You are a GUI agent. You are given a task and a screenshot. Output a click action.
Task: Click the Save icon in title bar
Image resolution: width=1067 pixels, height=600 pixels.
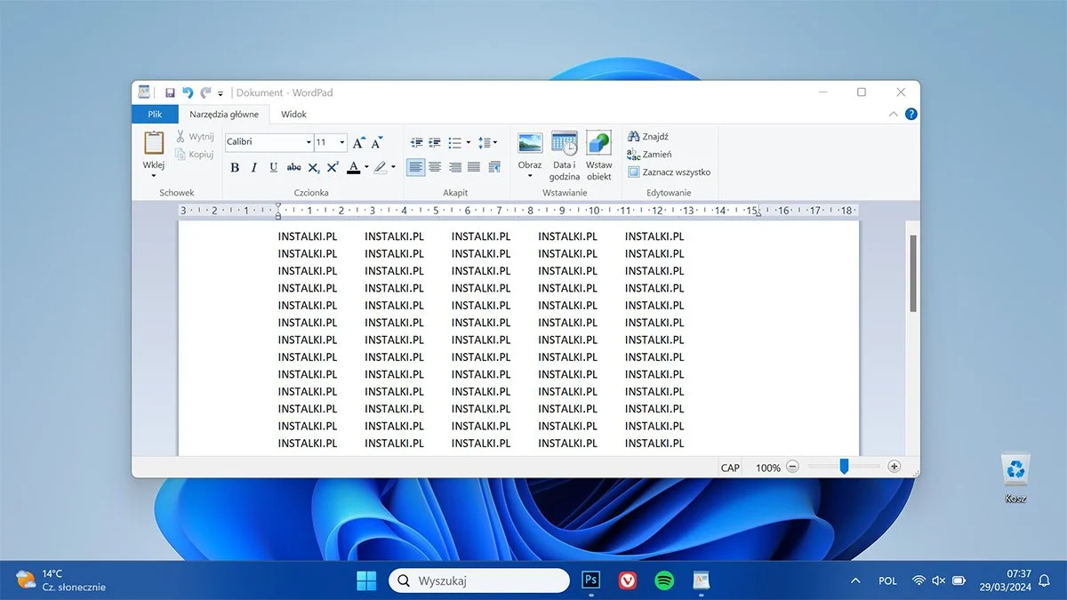[170, 92]
